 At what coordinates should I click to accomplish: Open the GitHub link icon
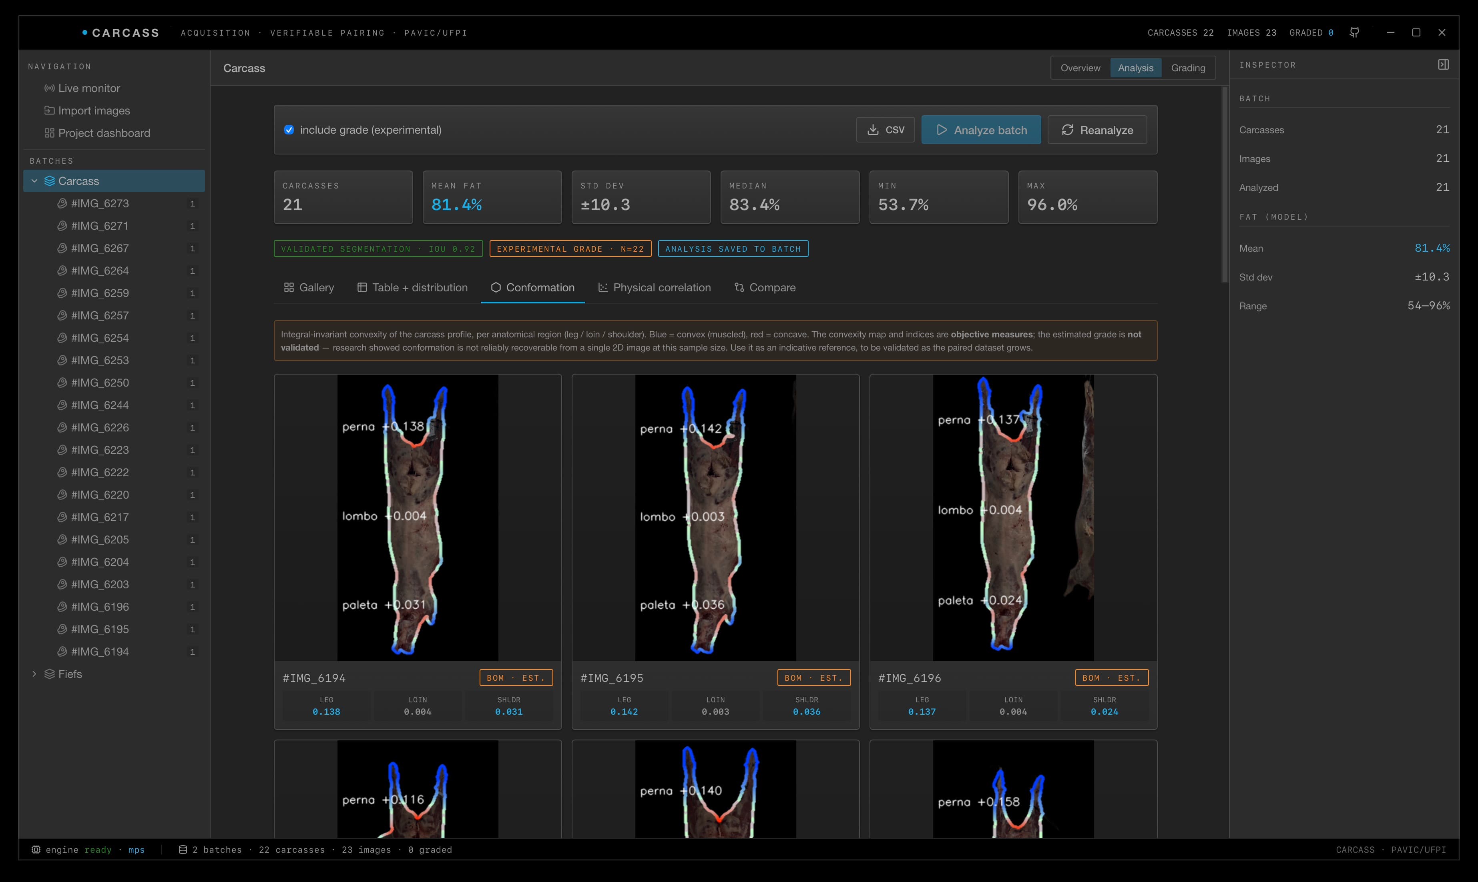1354,33
